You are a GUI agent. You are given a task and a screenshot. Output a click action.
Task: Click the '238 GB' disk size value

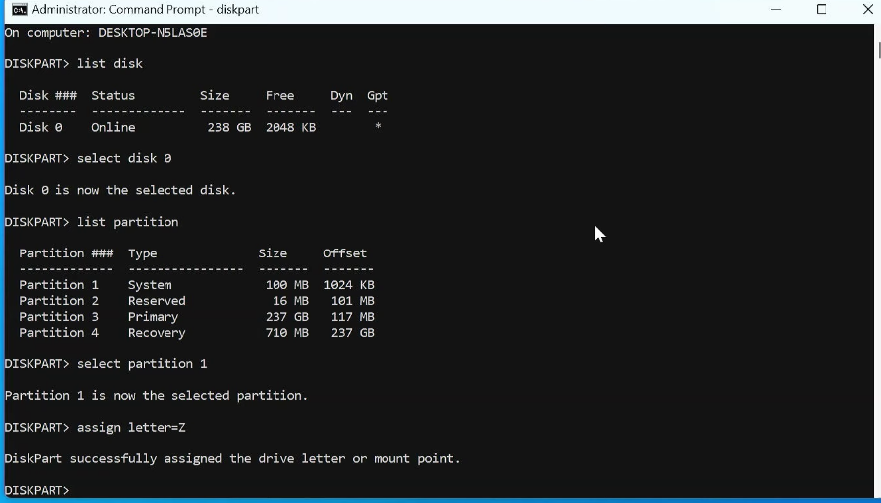[x=229, y=127]
